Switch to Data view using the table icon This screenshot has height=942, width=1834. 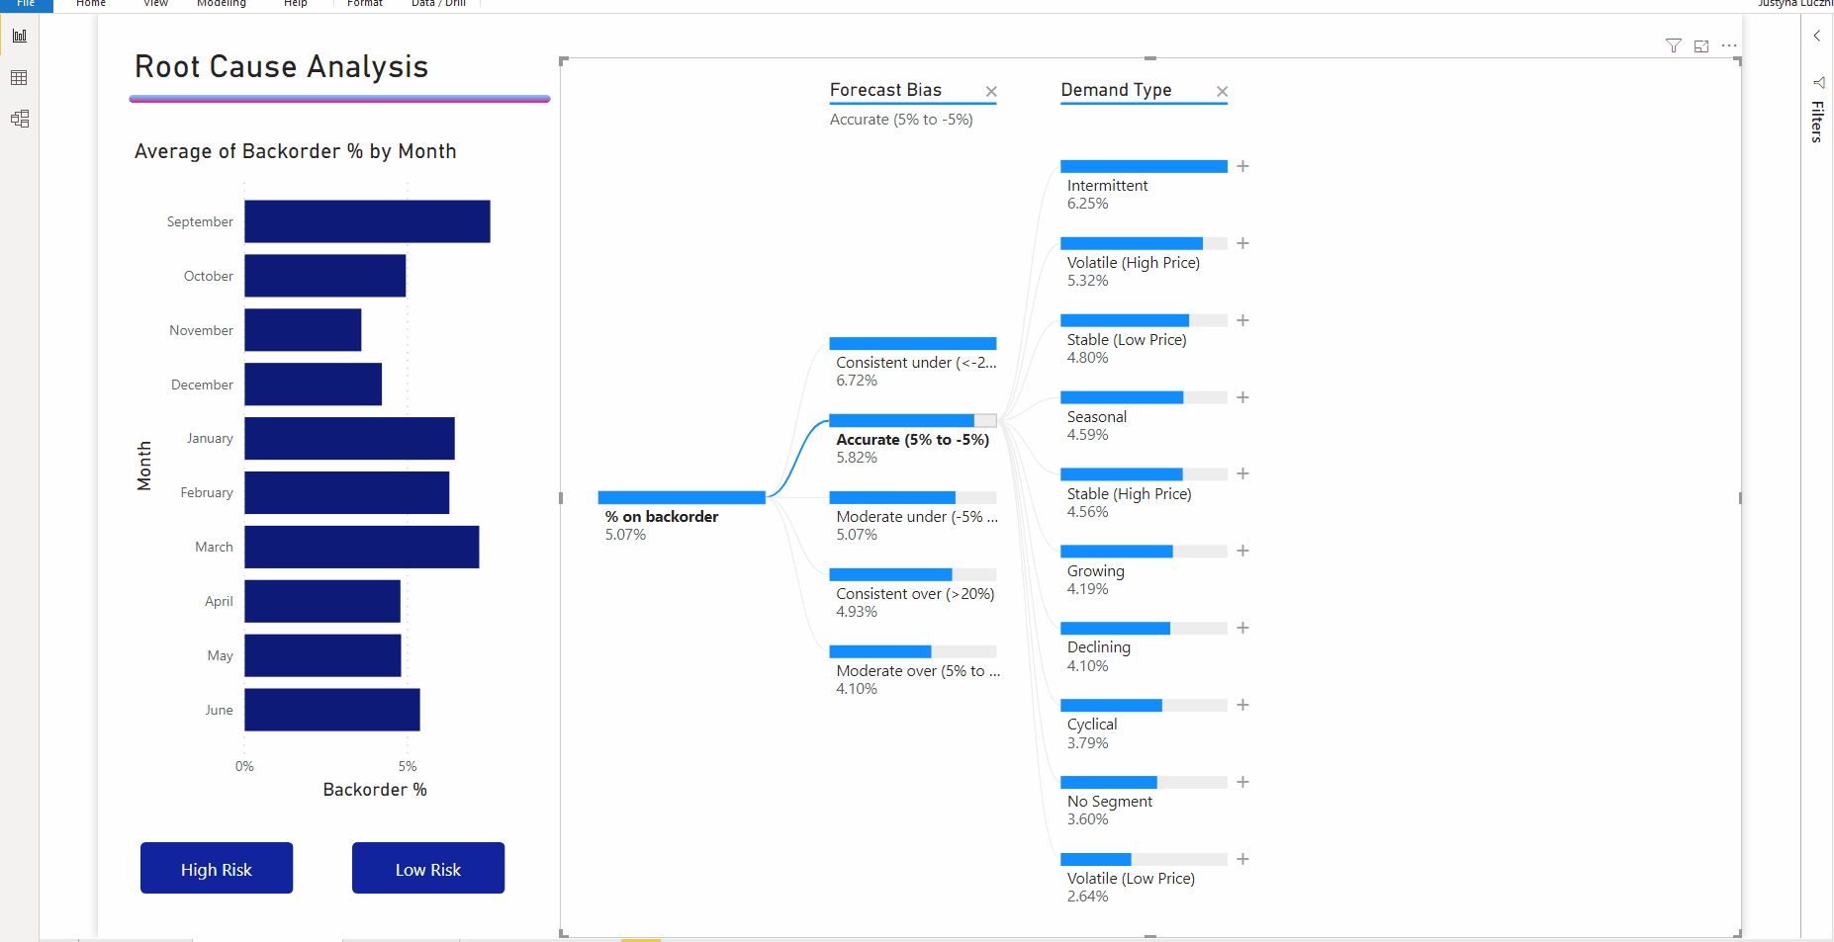19,77
